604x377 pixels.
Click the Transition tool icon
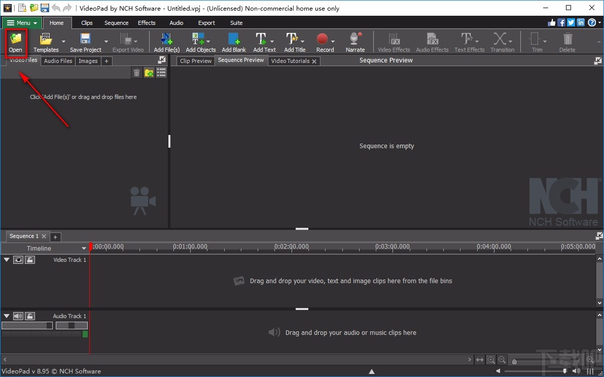coord(500,39)
